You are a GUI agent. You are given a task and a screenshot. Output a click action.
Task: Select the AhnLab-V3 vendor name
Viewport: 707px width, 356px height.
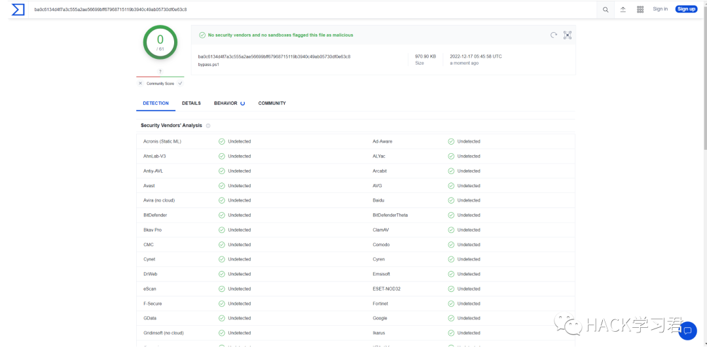click(154, 156)
